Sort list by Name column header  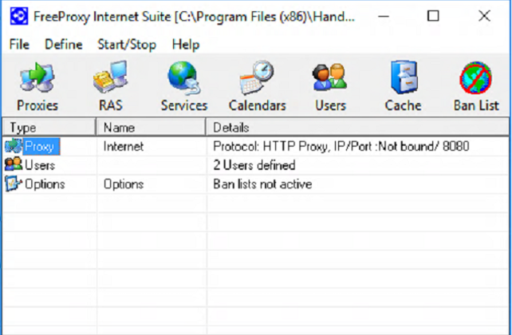tap(150, 127)
